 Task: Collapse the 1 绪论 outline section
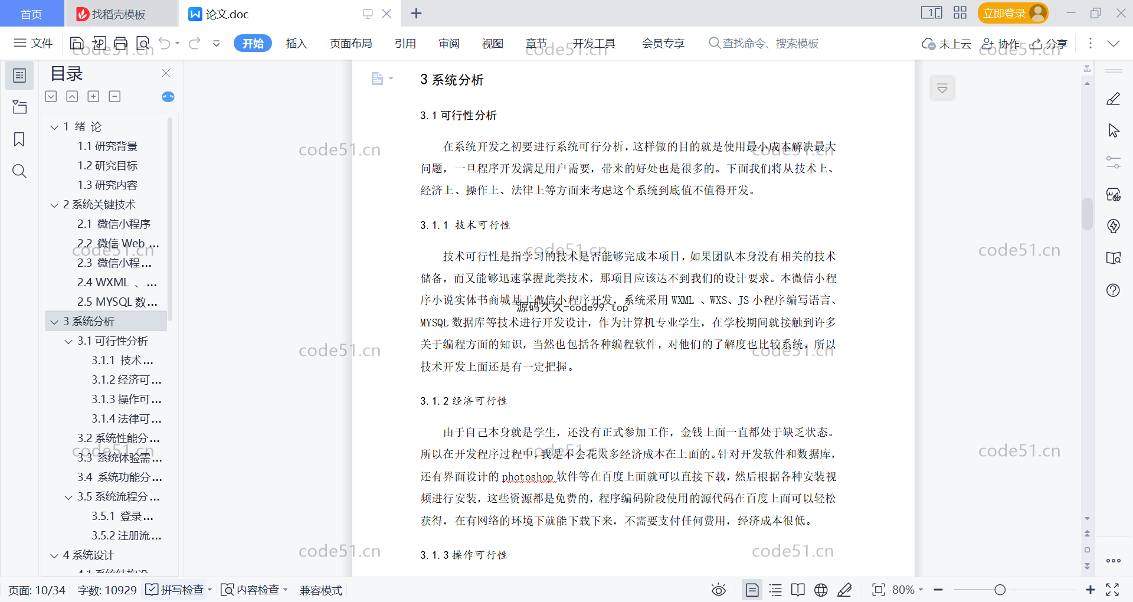point(54,127)
